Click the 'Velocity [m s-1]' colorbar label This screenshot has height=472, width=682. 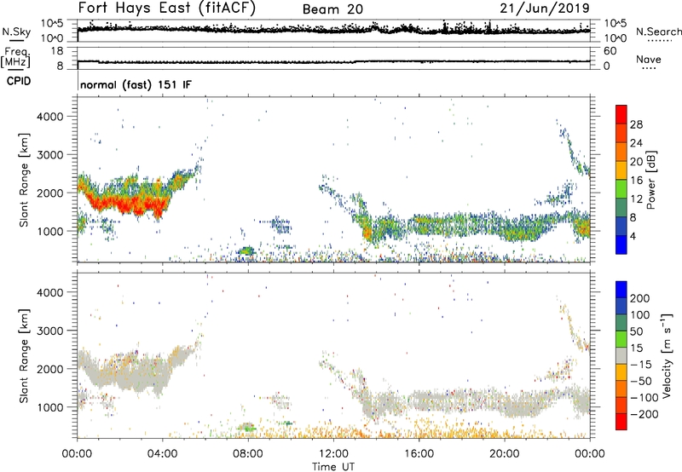coord(667,355)
